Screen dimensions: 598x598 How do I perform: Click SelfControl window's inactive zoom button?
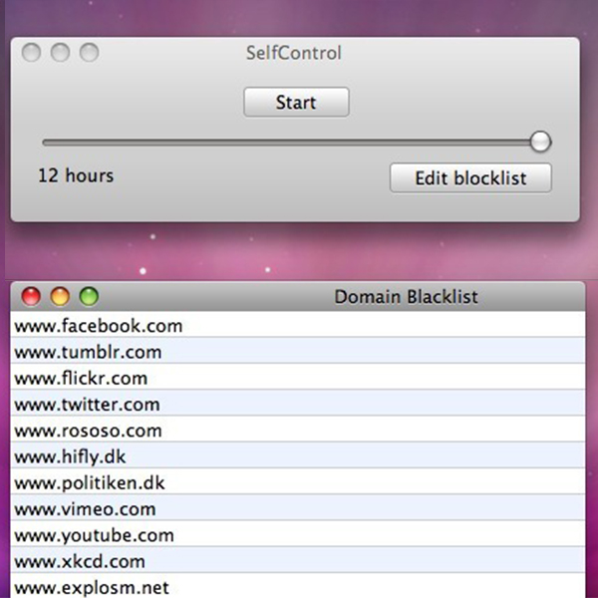tap(90, 52)
